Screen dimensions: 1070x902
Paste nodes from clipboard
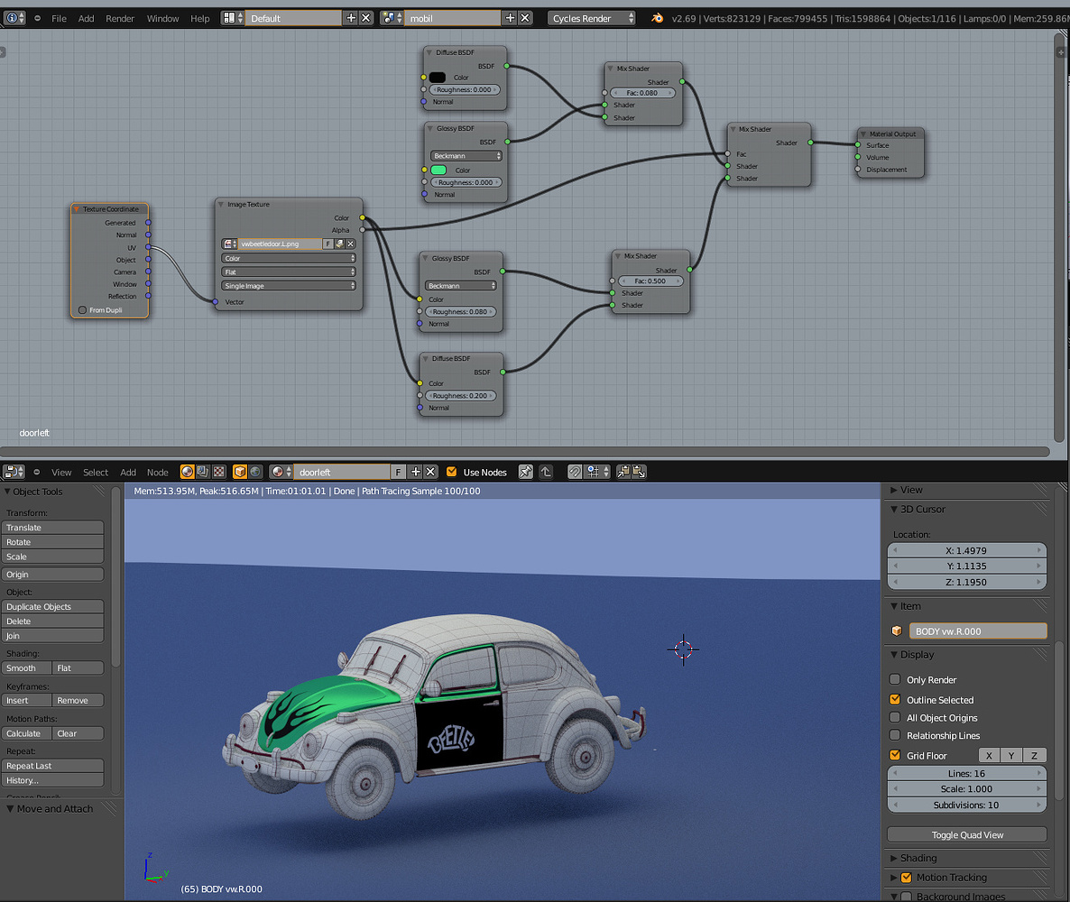639,472
